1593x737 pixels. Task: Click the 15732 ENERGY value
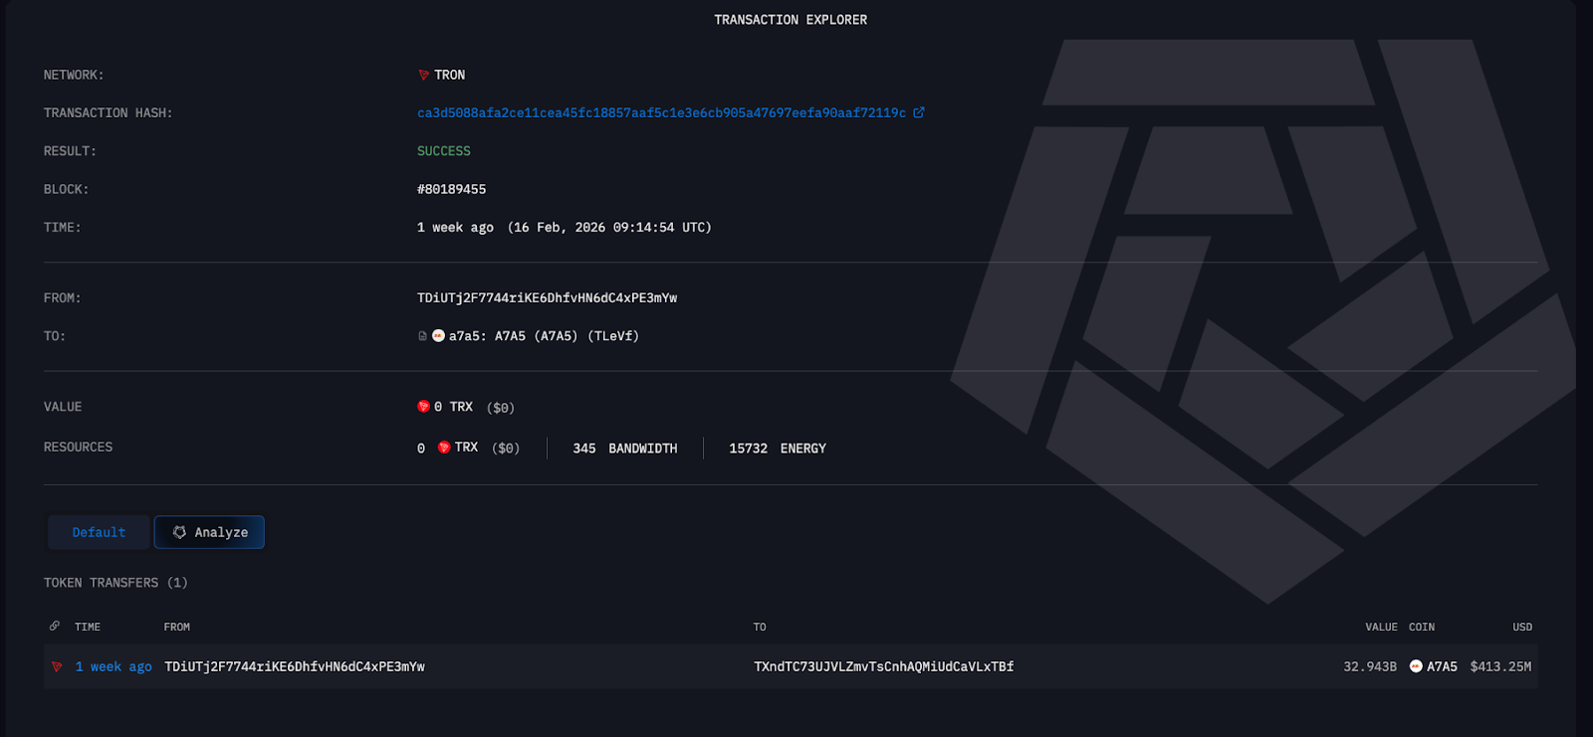coord(778,449)
